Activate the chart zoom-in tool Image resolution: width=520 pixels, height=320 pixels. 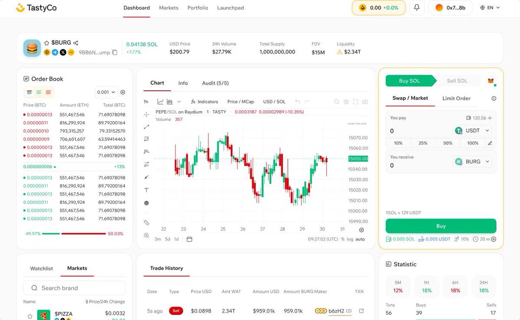(146, 235)
